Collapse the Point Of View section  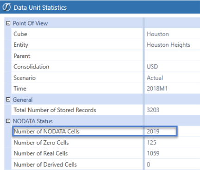pos(8,23)
